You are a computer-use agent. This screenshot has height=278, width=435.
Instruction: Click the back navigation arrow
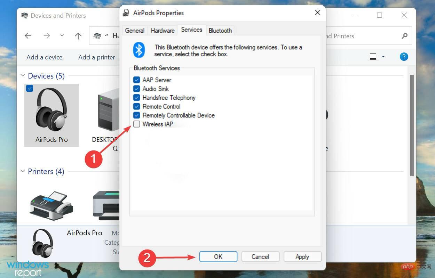(28, 36)
